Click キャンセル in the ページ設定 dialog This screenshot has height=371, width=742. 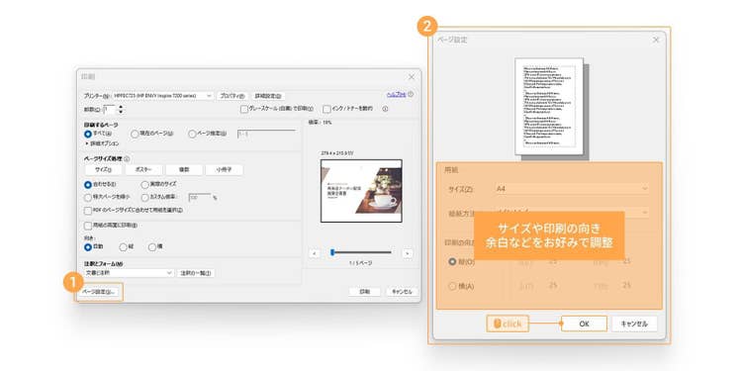click(x=634, y=324)
